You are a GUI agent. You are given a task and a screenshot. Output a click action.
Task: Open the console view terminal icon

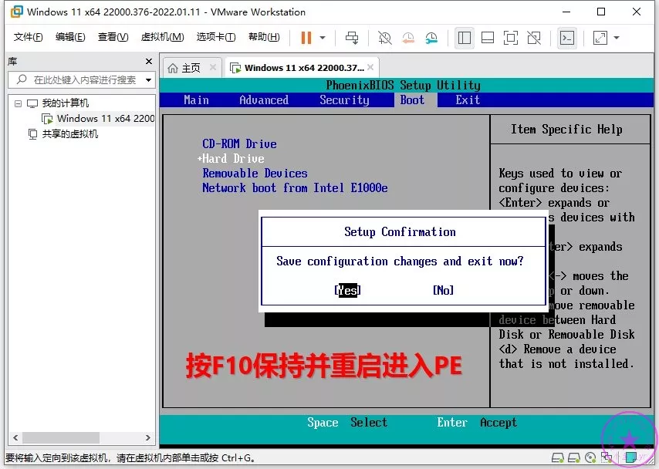click(567, 38)
